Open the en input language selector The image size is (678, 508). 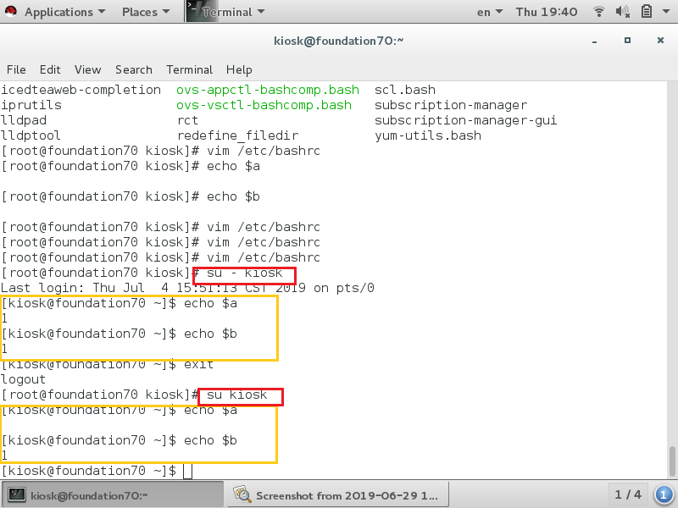(490, 12)
